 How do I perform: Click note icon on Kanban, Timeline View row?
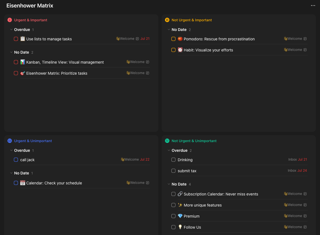[148, 62]
